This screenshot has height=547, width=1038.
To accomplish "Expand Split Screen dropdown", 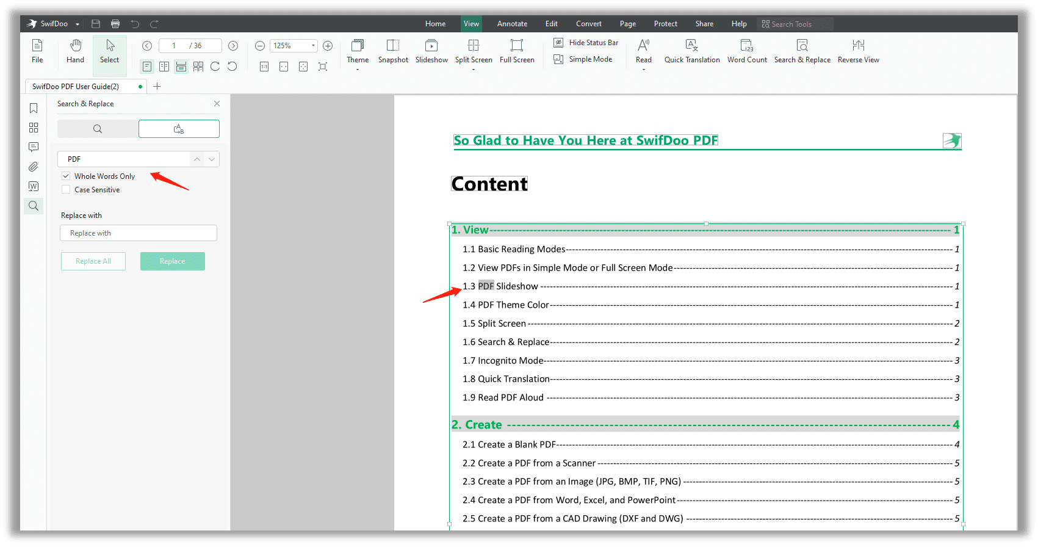I will click(474, 70).
